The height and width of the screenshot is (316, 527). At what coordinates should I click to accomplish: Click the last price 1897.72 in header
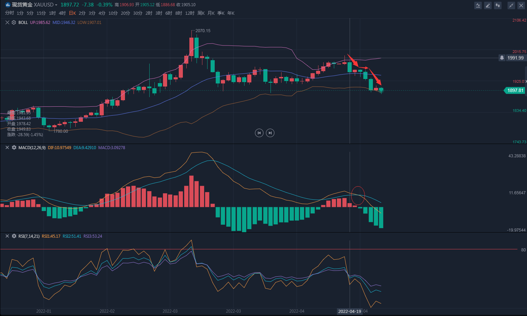(x=70, y=5)
